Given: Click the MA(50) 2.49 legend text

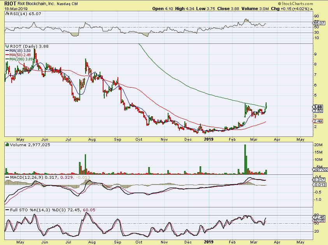Looking at the screenshot, I should click(x=20, y=55).
